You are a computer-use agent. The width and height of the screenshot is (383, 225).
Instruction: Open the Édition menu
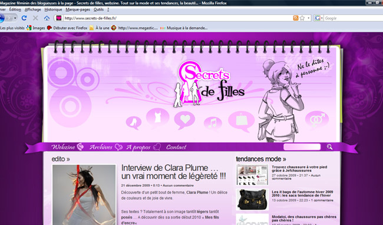click(15, 9)
